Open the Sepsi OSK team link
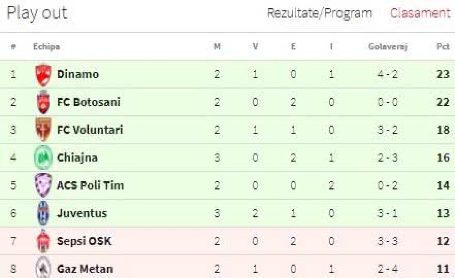 coord(84,241)
